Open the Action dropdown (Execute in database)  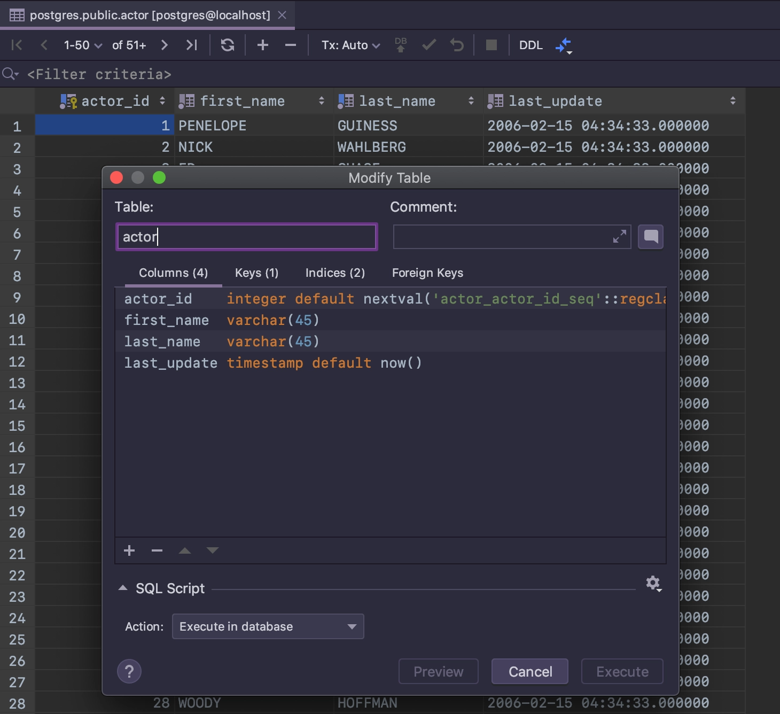click(268, 626)
